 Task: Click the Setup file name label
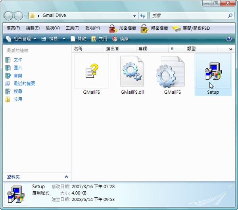213,92
